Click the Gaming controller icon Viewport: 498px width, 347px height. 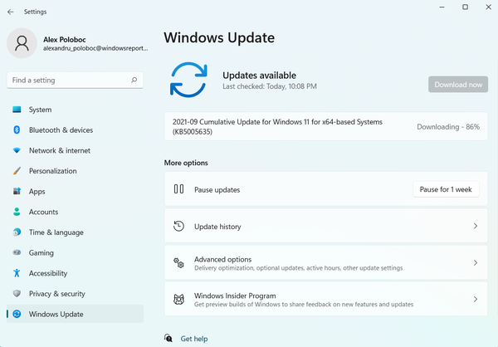pos(17,253)
